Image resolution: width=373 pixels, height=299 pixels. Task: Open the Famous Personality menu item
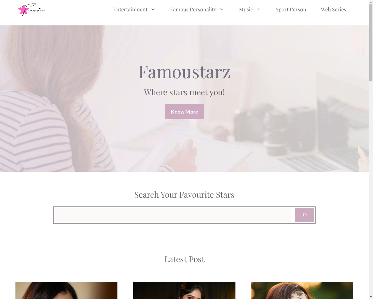point(193,10)
